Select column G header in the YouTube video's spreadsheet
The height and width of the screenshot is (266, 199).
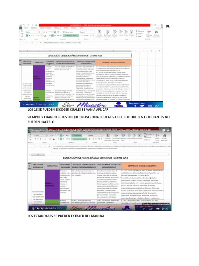[142, 155]
